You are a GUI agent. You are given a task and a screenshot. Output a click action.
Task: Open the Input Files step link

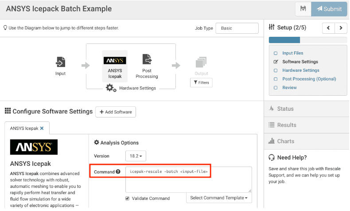pos(293,53)
